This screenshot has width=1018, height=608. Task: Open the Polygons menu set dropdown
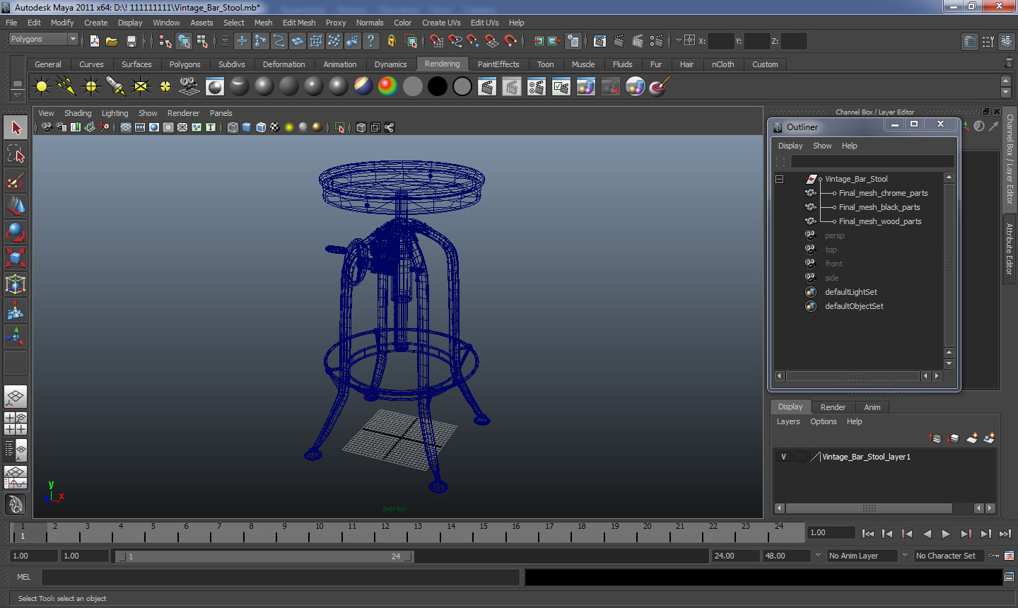click(42, 39)
